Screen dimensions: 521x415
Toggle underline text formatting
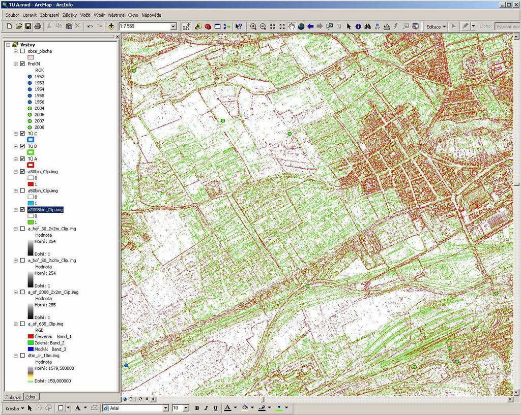(x=216, y=408)
